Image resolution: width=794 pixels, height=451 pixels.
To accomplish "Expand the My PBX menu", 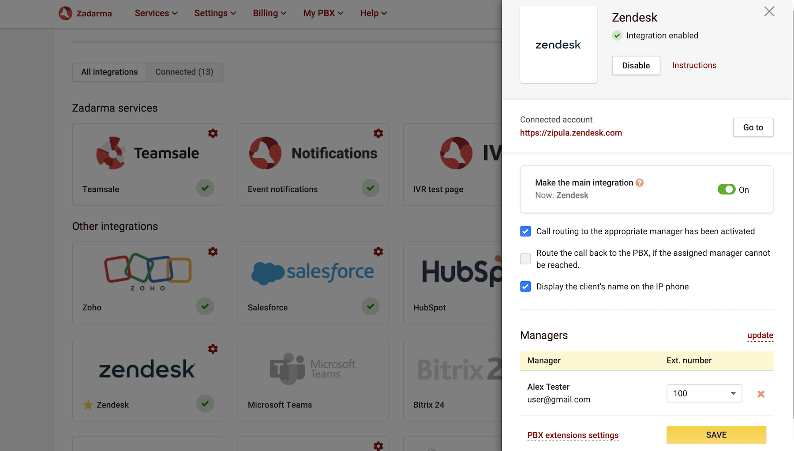I will pos(323,13).
